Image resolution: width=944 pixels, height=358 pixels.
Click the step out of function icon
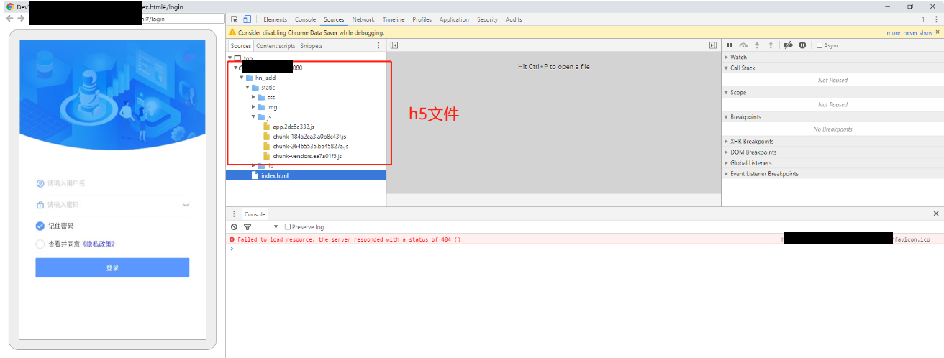771,45
